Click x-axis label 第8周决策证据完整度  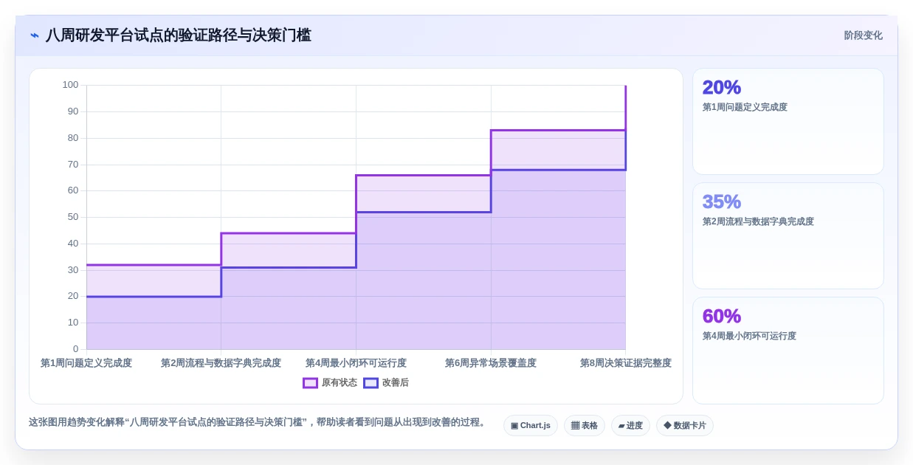[x=626, y=363]
